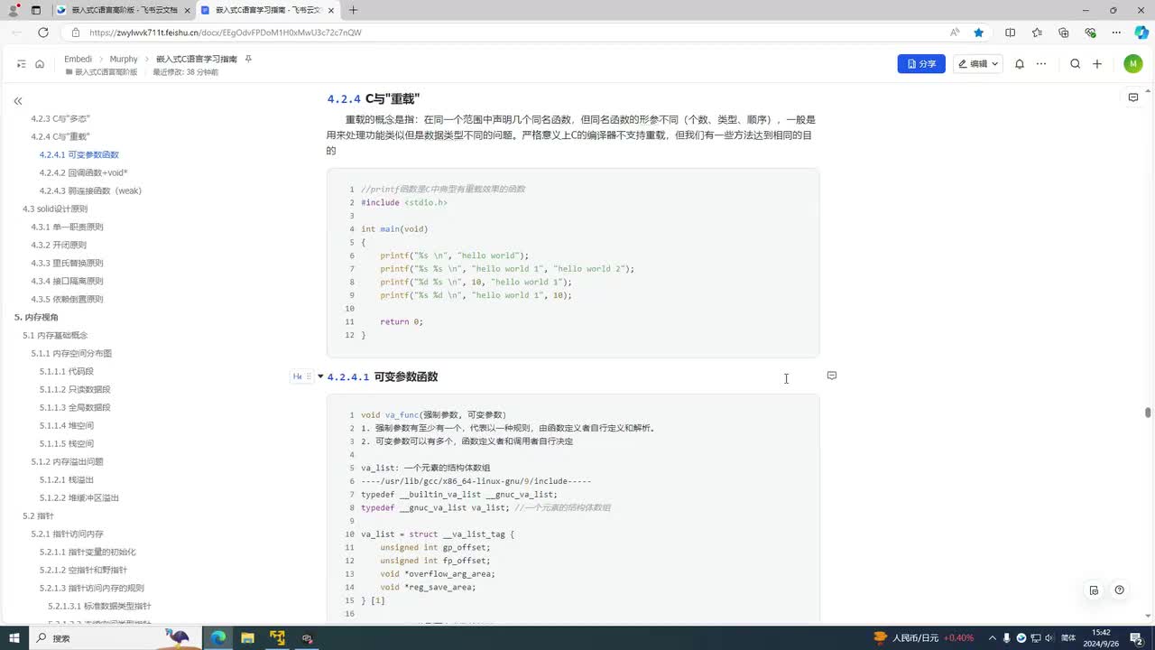Open File Explorer from taskbar
The width and height of the screenshot is (1155, 650).
pos(247,637)
